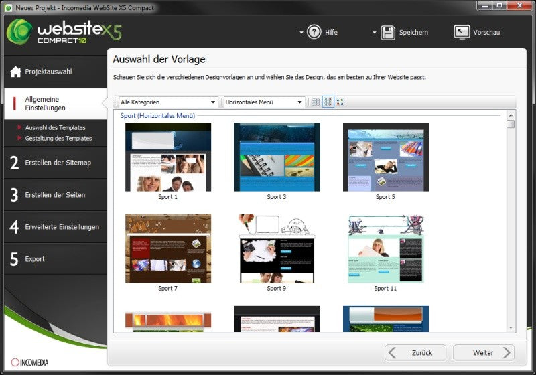Go to Projektauswahl step
The image size is (536, 375).
[x=56, y=72]
